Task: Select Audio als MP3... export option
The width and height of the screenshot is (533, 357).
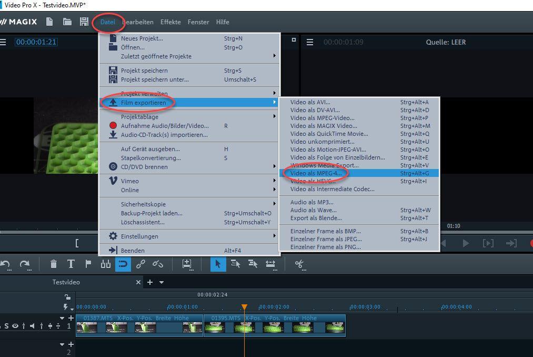Action: pos(359,202)
